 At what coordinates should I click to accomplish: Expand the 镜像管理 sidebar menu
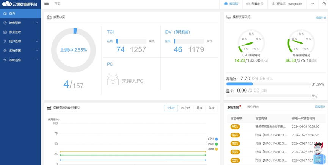20,23
